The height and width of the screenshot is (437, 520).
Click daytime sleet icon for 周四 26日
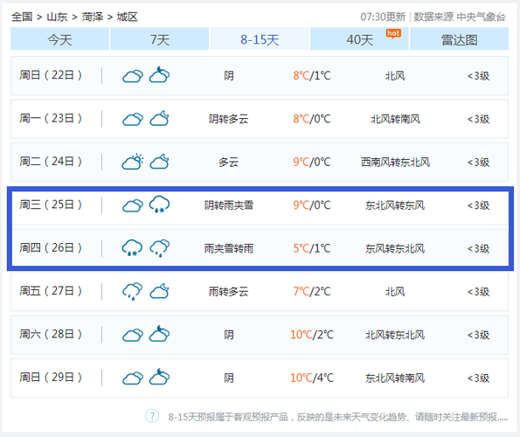[x=132, y=247]
